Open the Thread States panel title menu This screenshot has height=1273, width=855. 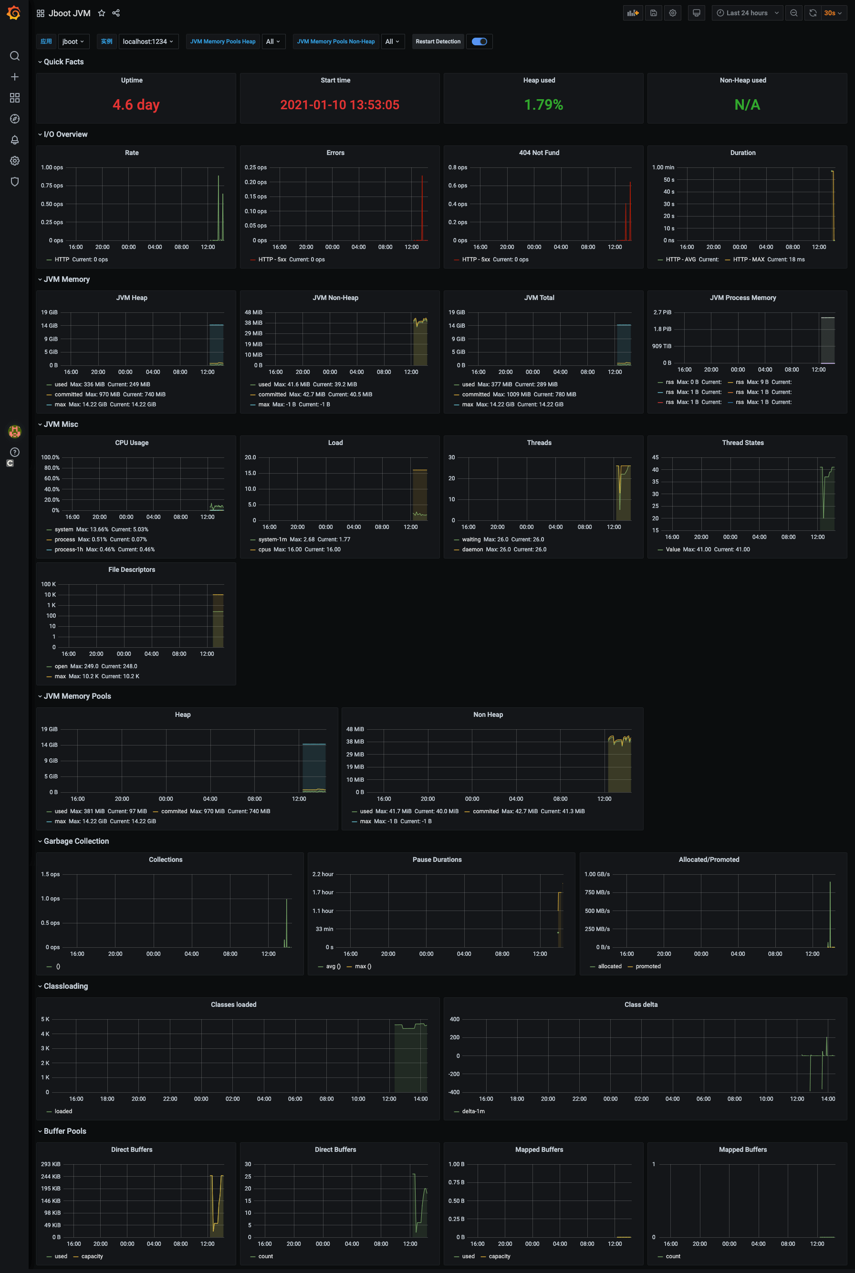click(x=743, y=443)
